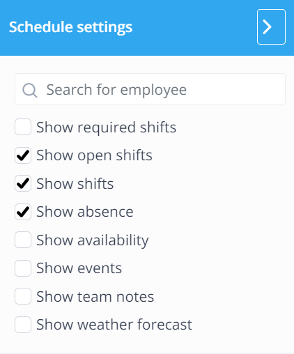
Task: Click the "Show open shifts" label text
Action: [94, 155]
